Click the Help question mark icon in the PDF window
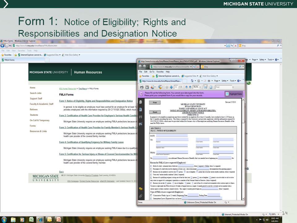This screenshot has height=223, width=297. [x=238, y=81]
